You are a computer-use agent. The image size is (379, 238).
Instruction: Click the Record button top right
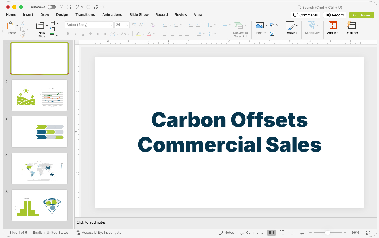[335, 15]
